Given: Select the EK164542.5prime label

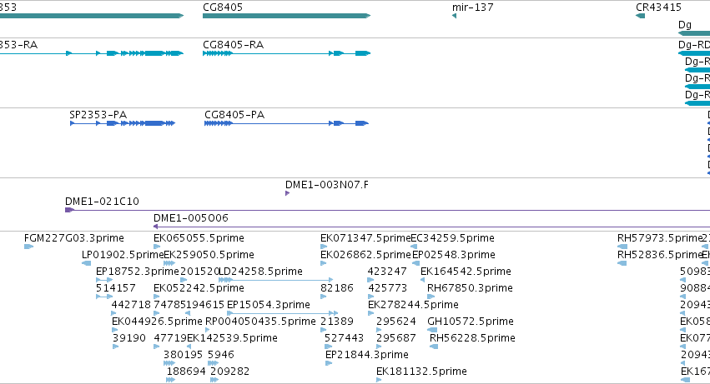Looking at the screenshot, I should coord(466,272).
